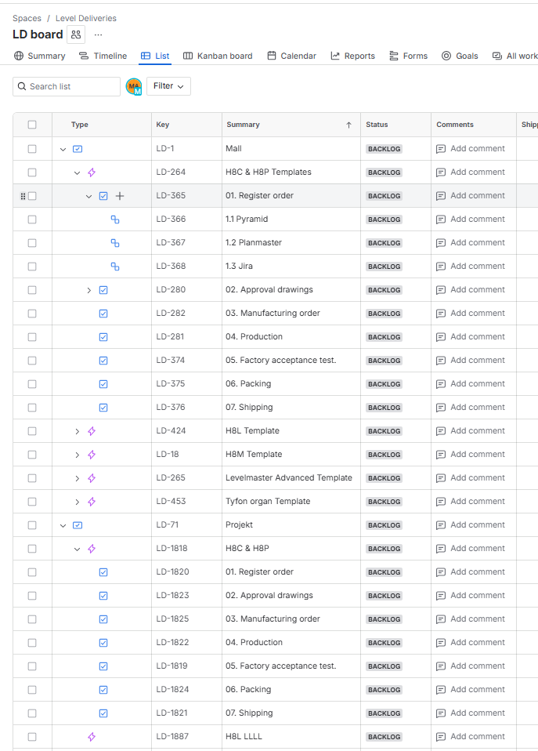Switch to the Kanban board view
The height and width of the screenshot is (751, 538).
(x=218, y=56)
